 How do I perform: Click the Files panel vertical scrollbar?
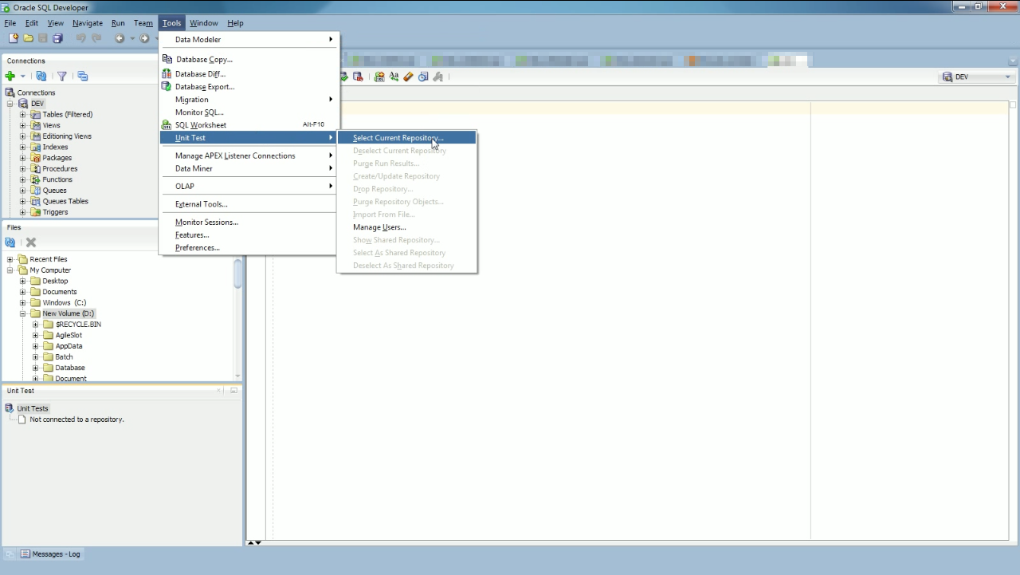point(237,274)
